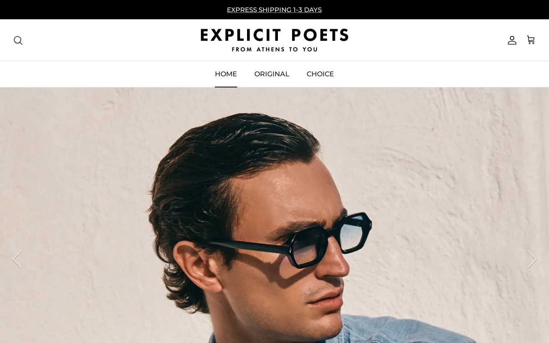Open the ORIGINAL menu item

[x=272, y=74]
